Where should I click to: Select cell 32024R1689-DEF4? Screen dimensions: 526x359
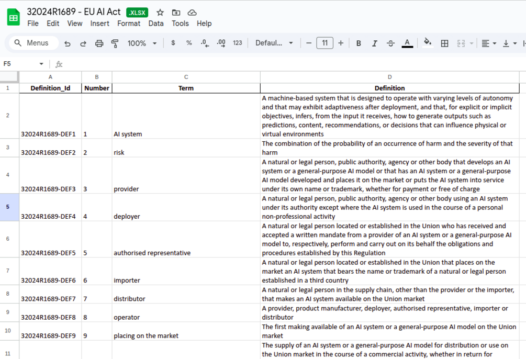50,207
